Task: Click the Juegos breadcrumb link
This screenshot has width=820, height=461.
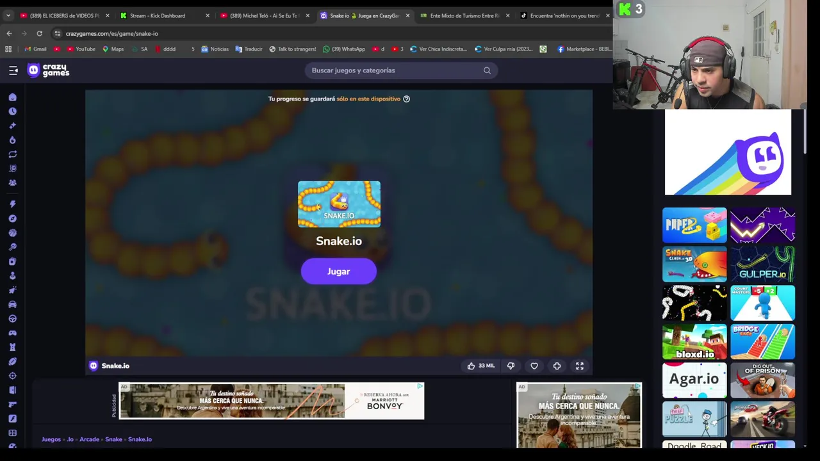Action: click(x=51, y=439)
